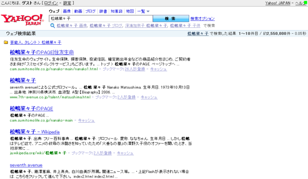Open the seventh avenue result title
The image size is (308, 179).
pyautogui.click(x=26, y=165)
